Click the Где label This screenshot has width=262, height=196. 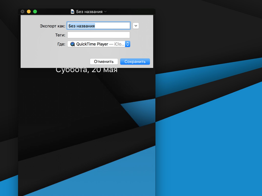click(61, 44)
